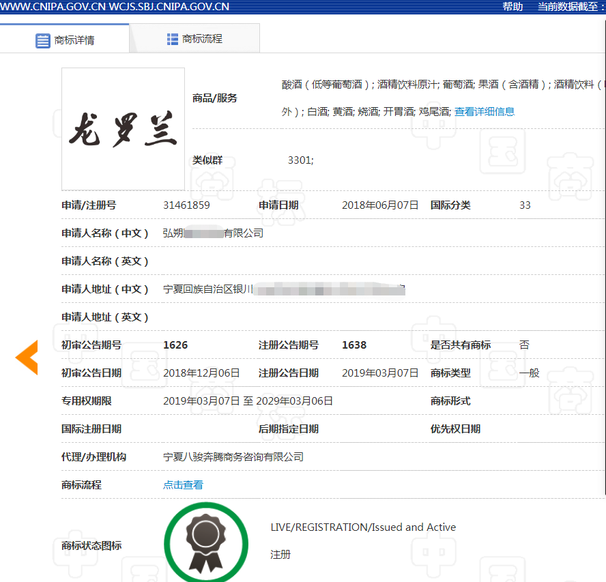The width and height of the screenshot is (606, 582).
Task: Click the orange left arrow
Action: click(27, 357)
